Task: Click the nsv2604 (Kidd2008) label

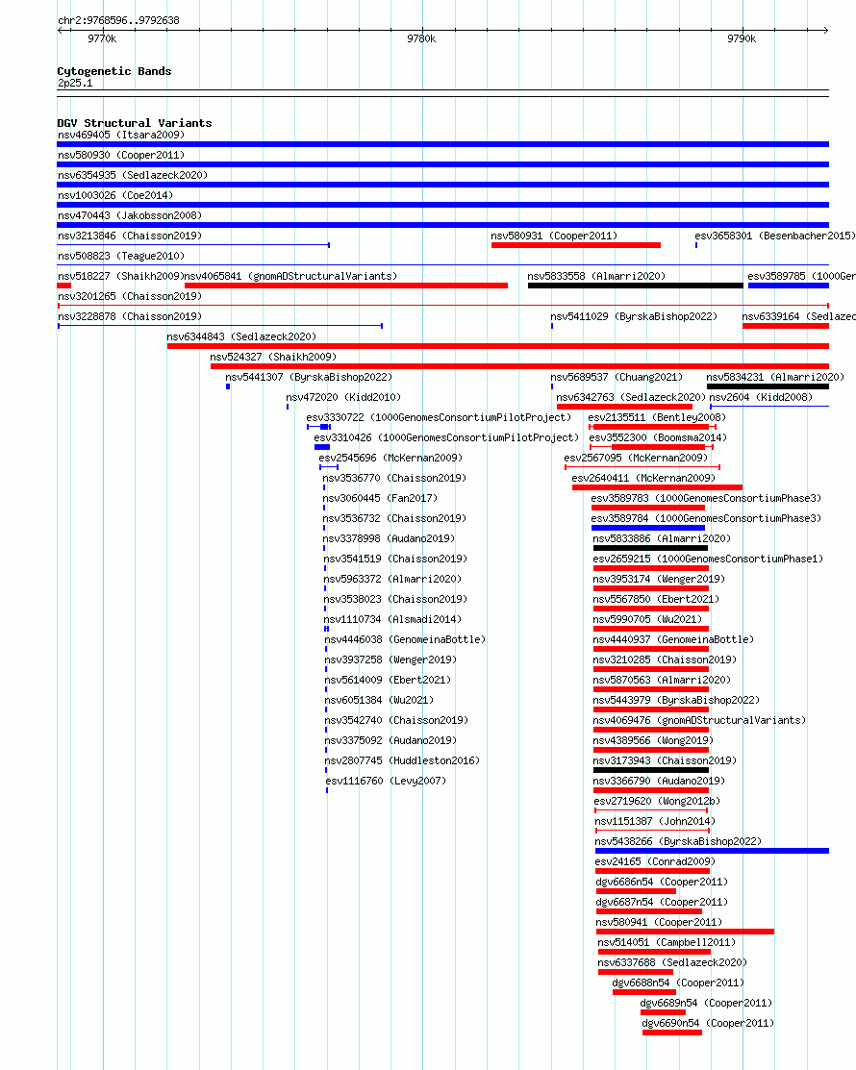Action: tap(761, 397)
